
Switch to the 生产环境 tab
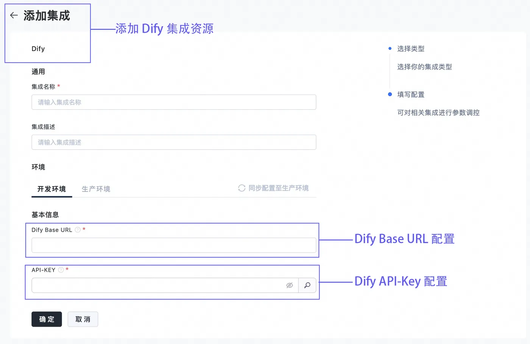click(96, 189)
